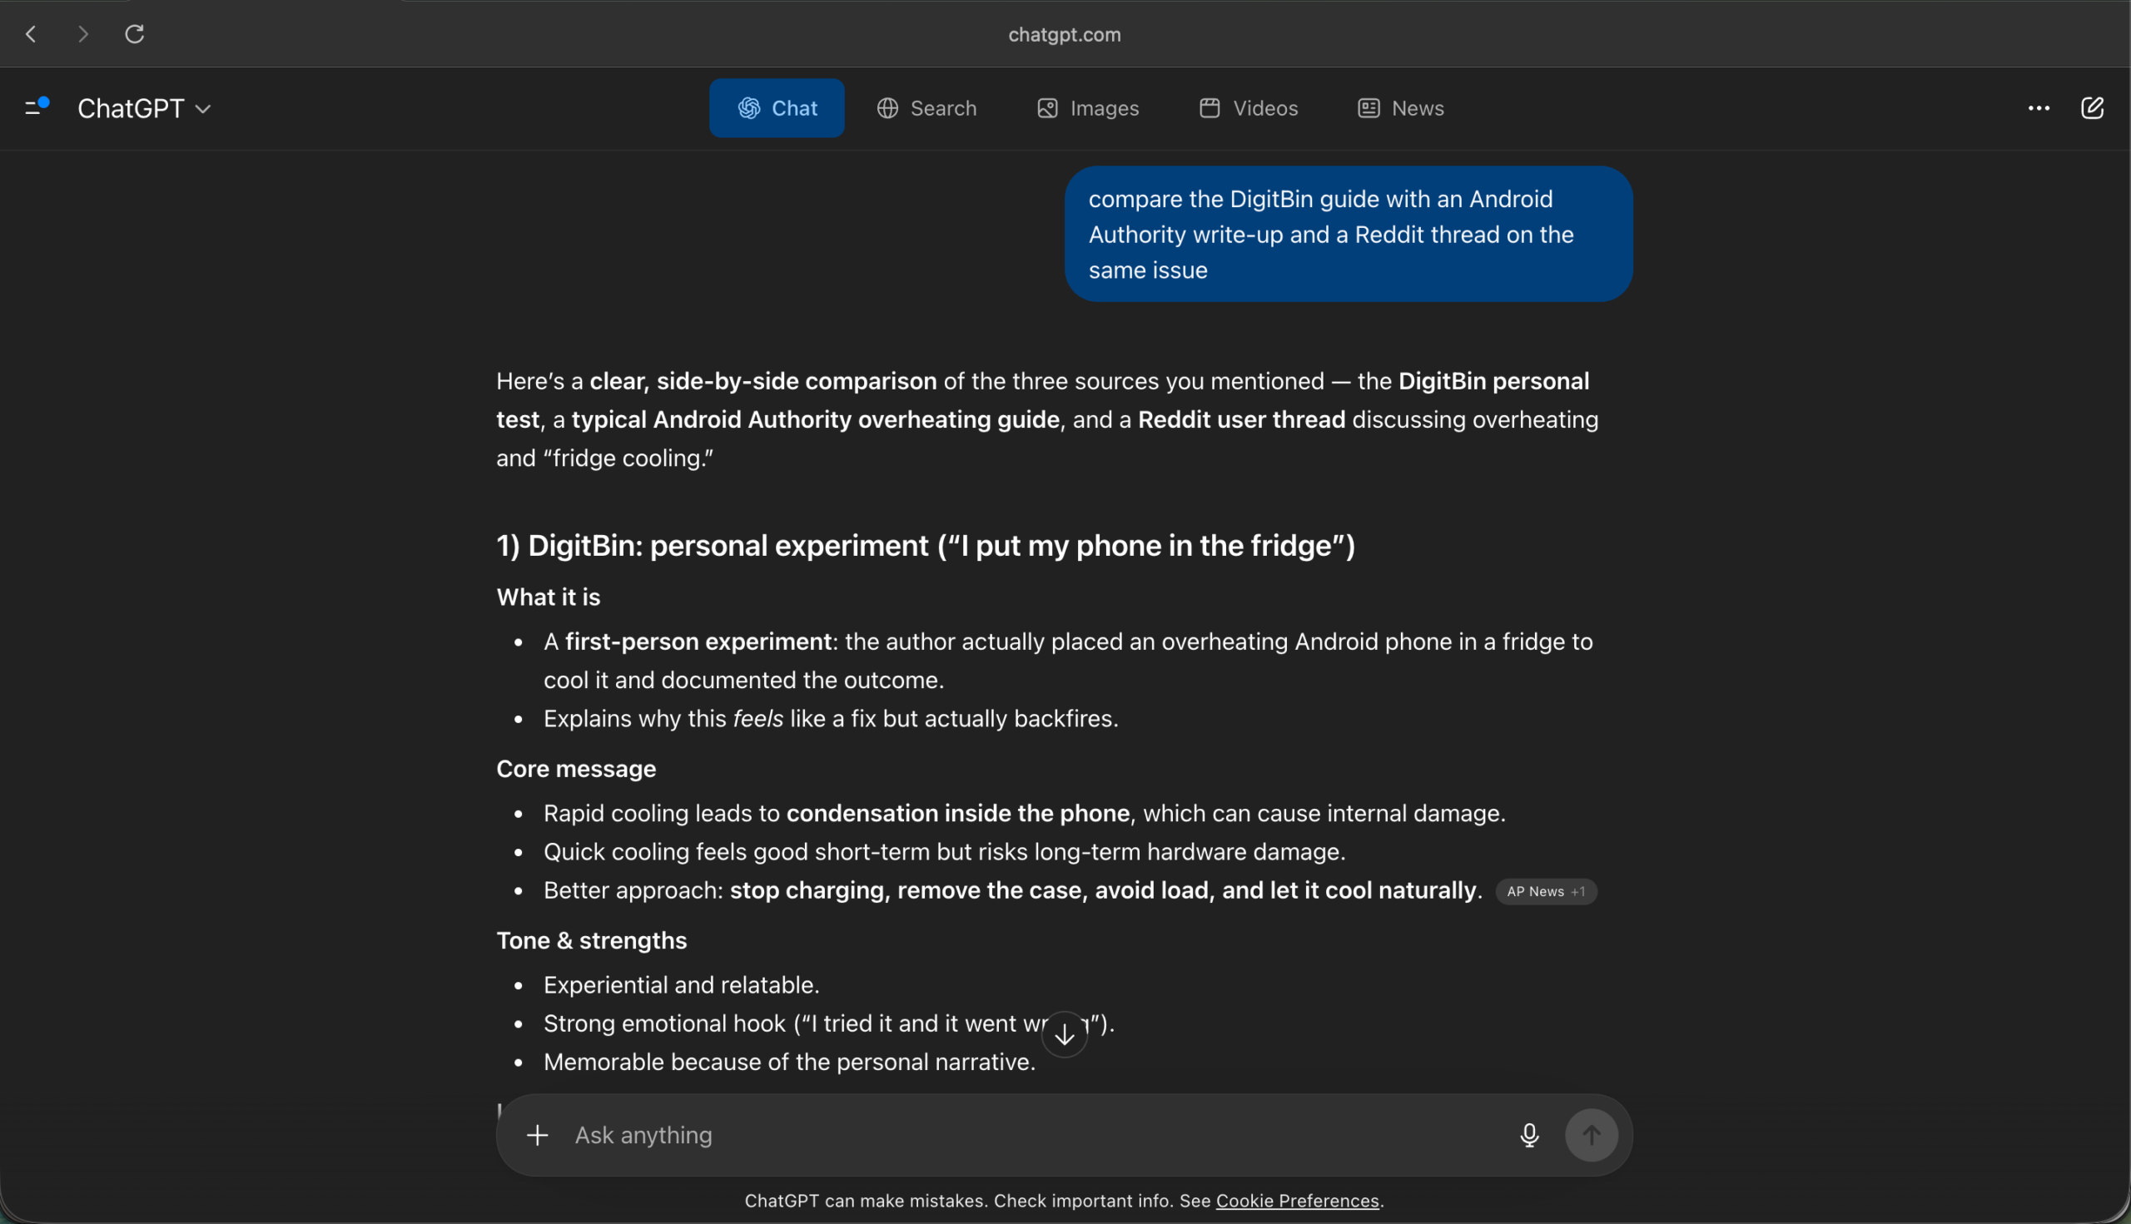
Task: Toggle the conversation sidebar
Action: tap(35, 107)
